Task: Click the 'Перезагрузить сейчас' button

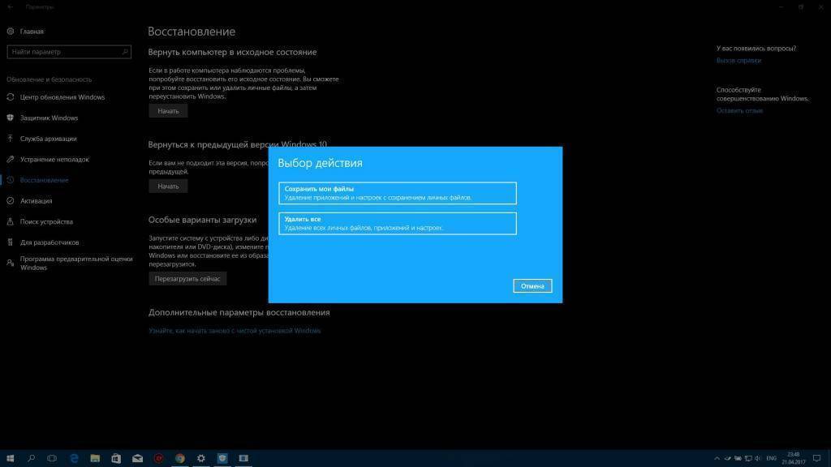Action: pos(187,279)
